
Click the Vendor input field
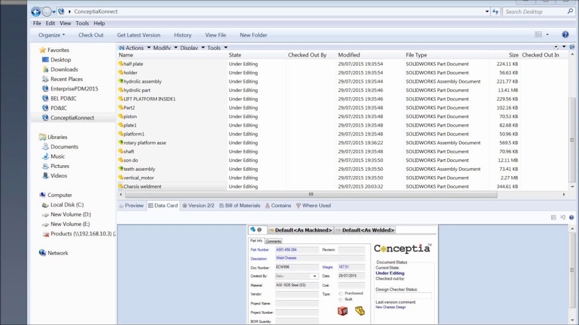[297, 294]
